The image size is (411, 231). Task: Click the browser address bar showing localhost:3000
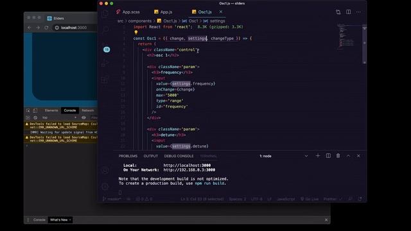(74, 28)
